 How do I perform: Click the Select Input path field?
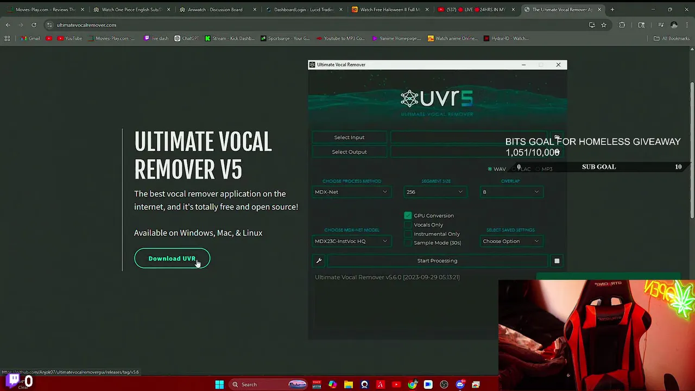tap(470, 137)
